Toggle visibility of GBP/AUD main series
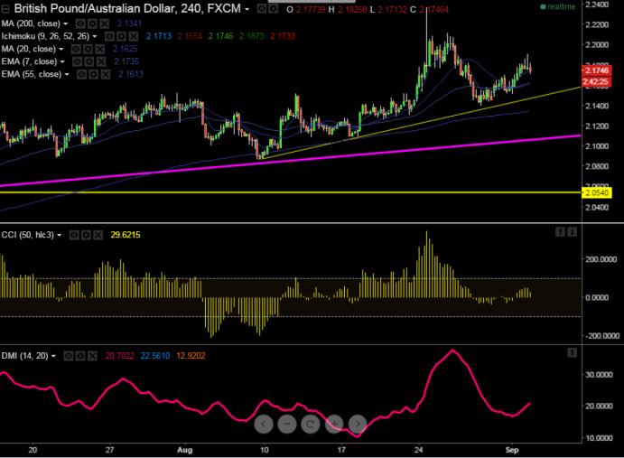 point(262,8)
